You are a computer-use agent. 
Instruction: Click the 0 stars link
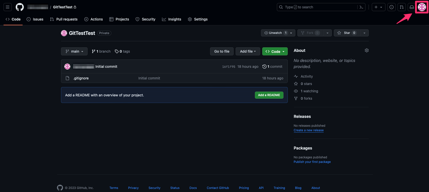pos(303,84)
